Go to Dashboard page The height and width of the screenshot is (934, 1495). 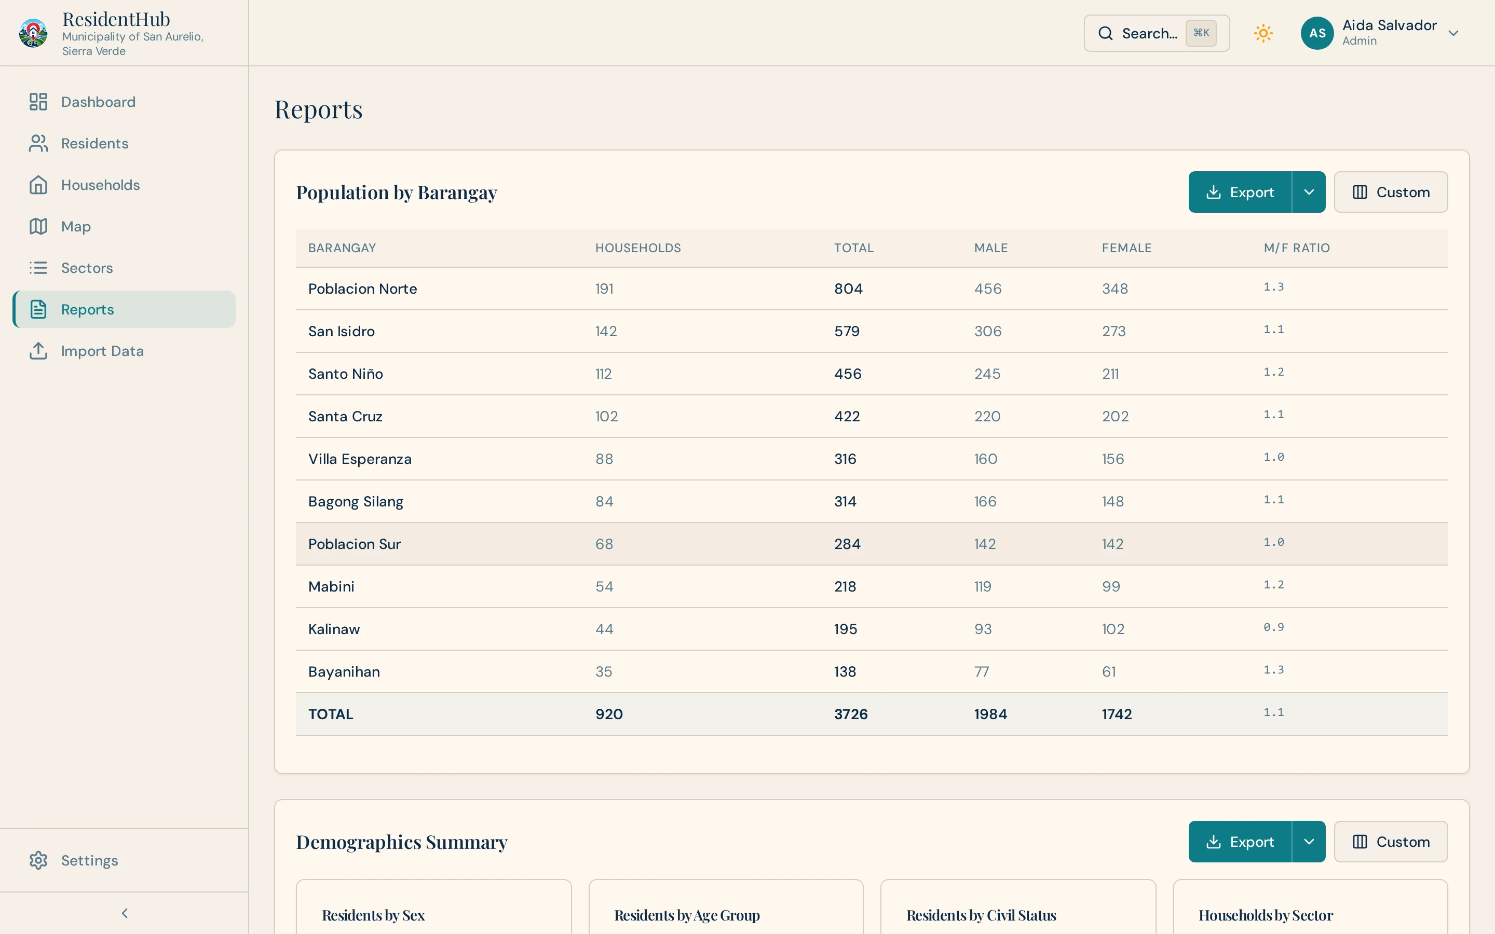click(x=124, y=102)
